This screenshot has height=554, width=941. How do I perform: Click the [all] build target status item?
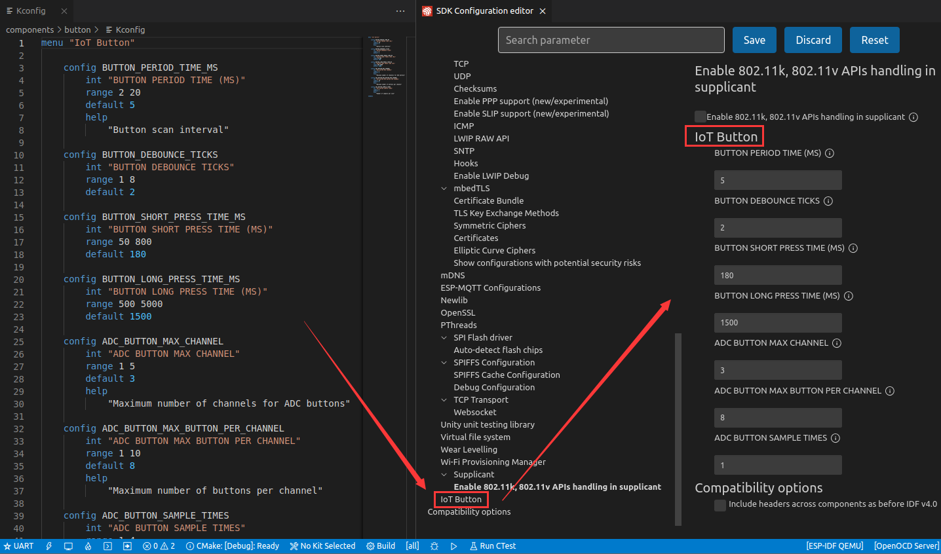click(x=412, y=546)
